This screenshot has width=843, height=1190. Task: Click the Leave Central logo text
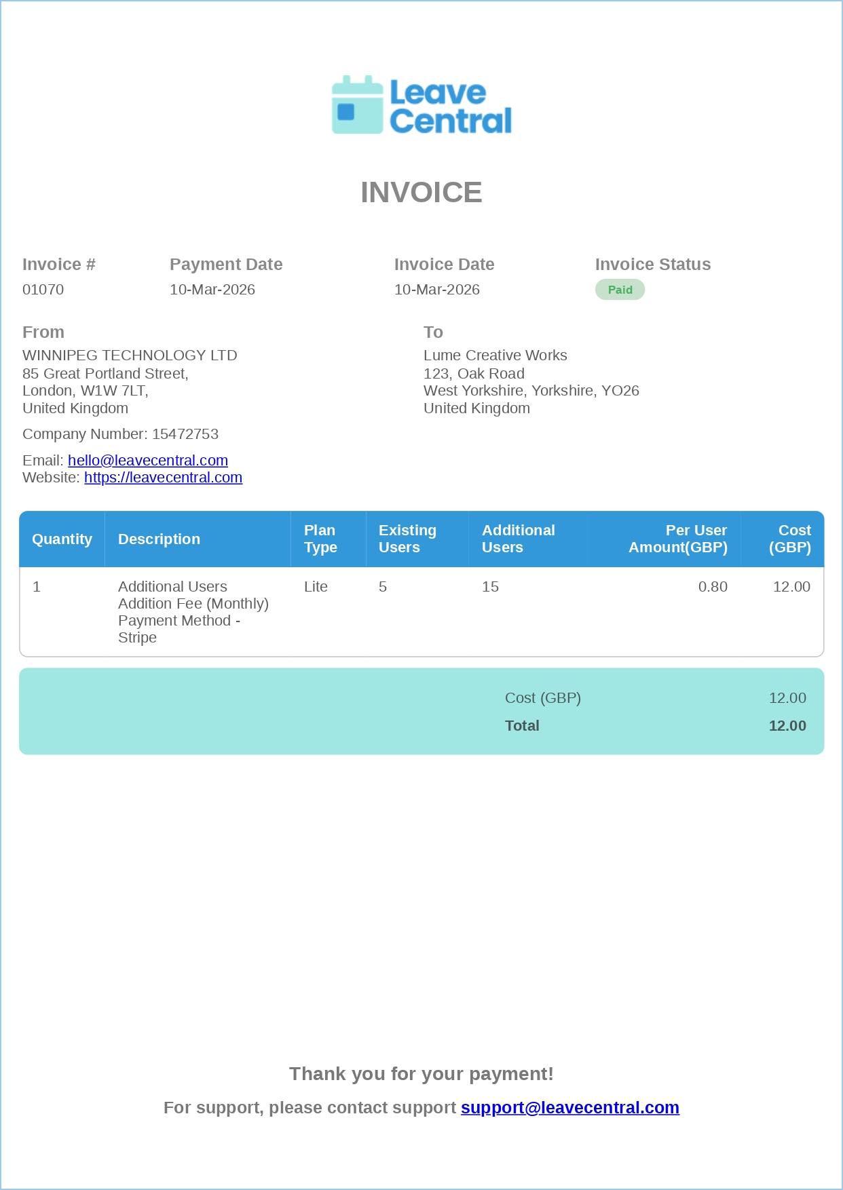pyautogui.click(x=450, y=107)
